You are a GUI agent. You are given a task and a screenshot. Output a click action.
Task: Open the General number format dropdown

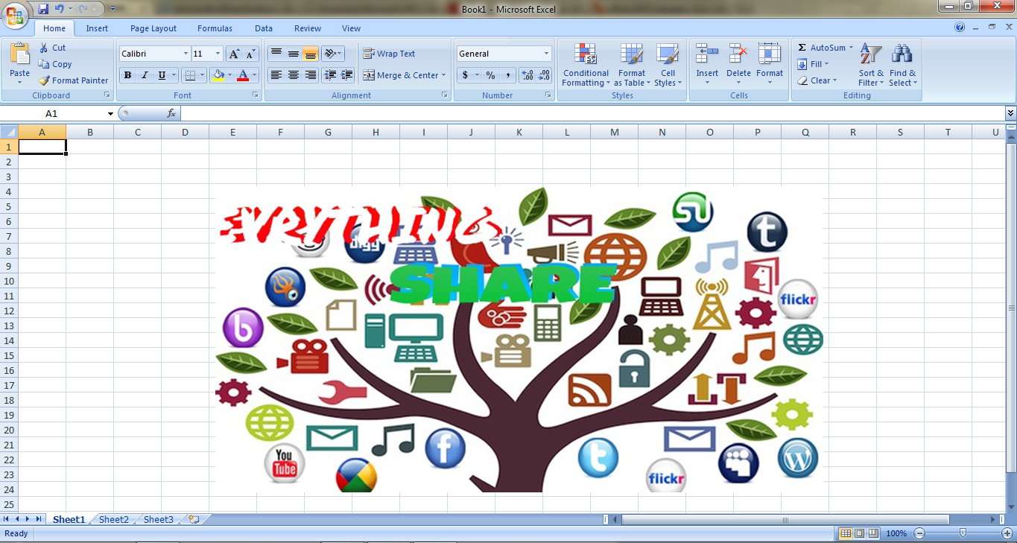coord(546,54)
